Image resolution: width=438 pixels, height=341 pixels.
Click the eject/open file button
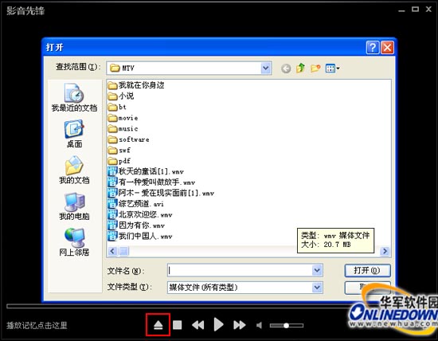[158, 325]
